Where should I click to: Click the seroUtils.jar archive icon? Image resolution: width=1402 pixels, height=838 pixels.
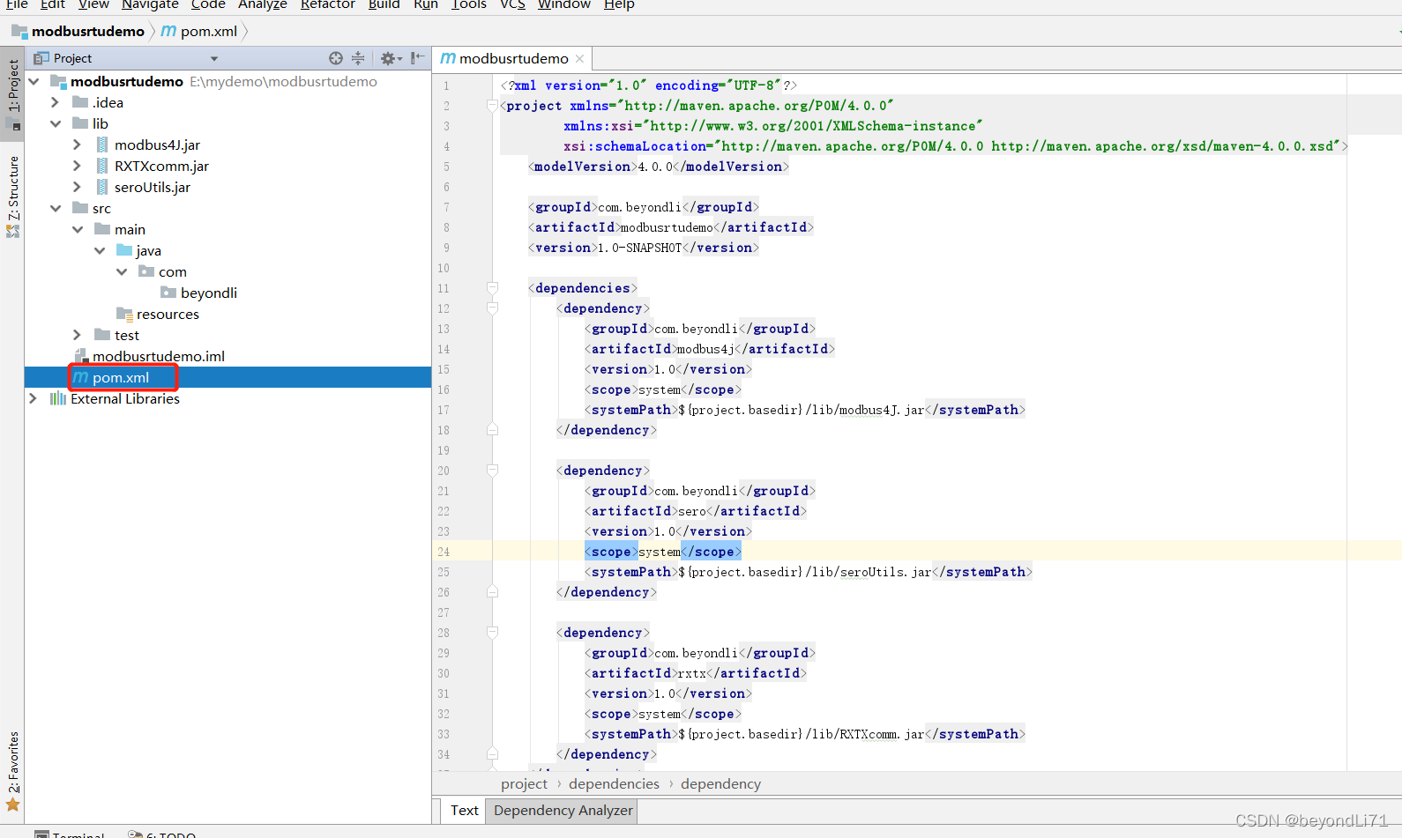(x=102, y=187)
